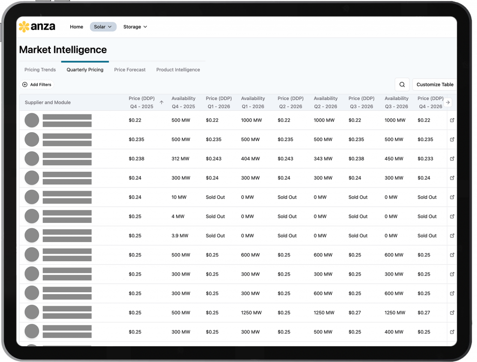
Task: Click the Customize Table button
Action: coord(434,85)
